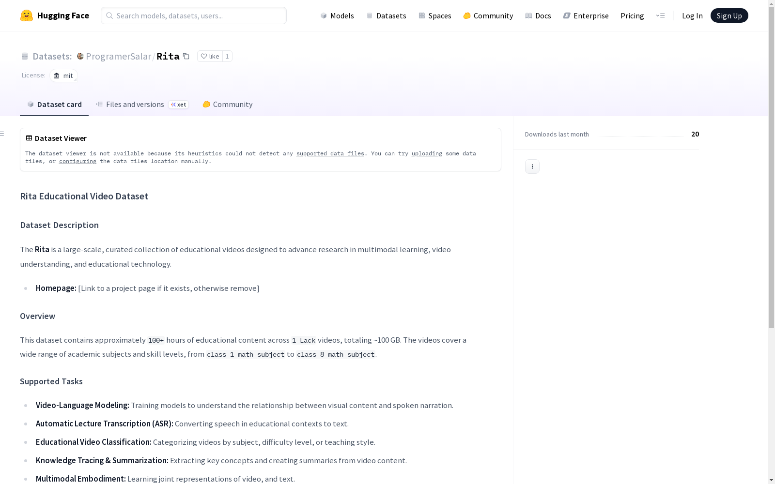
Task: Open the Models nav item
Action: (x=337, y=15)
